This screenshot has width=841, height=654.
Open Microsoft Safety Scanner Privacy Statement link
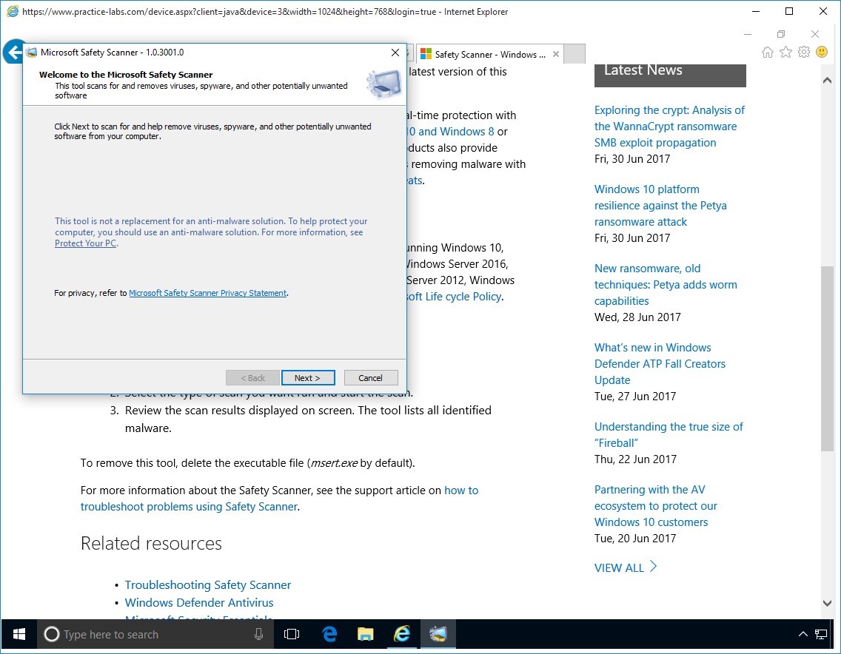click(207, 293)
